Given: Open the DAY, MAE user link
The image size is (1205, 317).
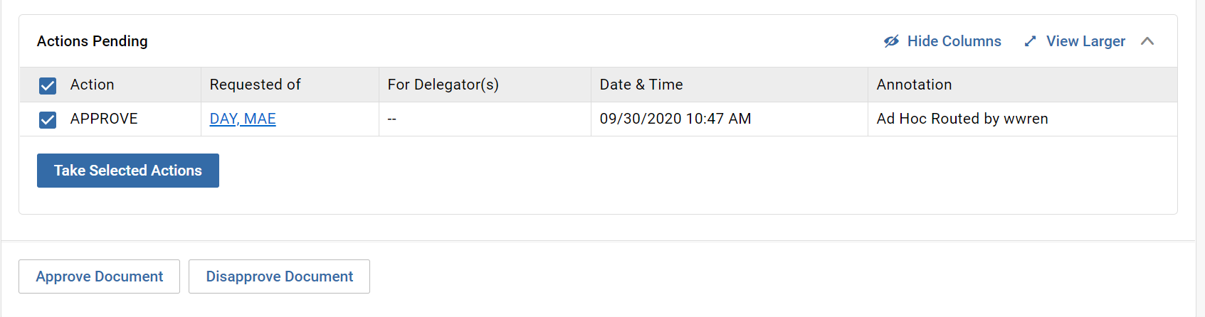Looking at the screenshot, I should coord(243,119).
